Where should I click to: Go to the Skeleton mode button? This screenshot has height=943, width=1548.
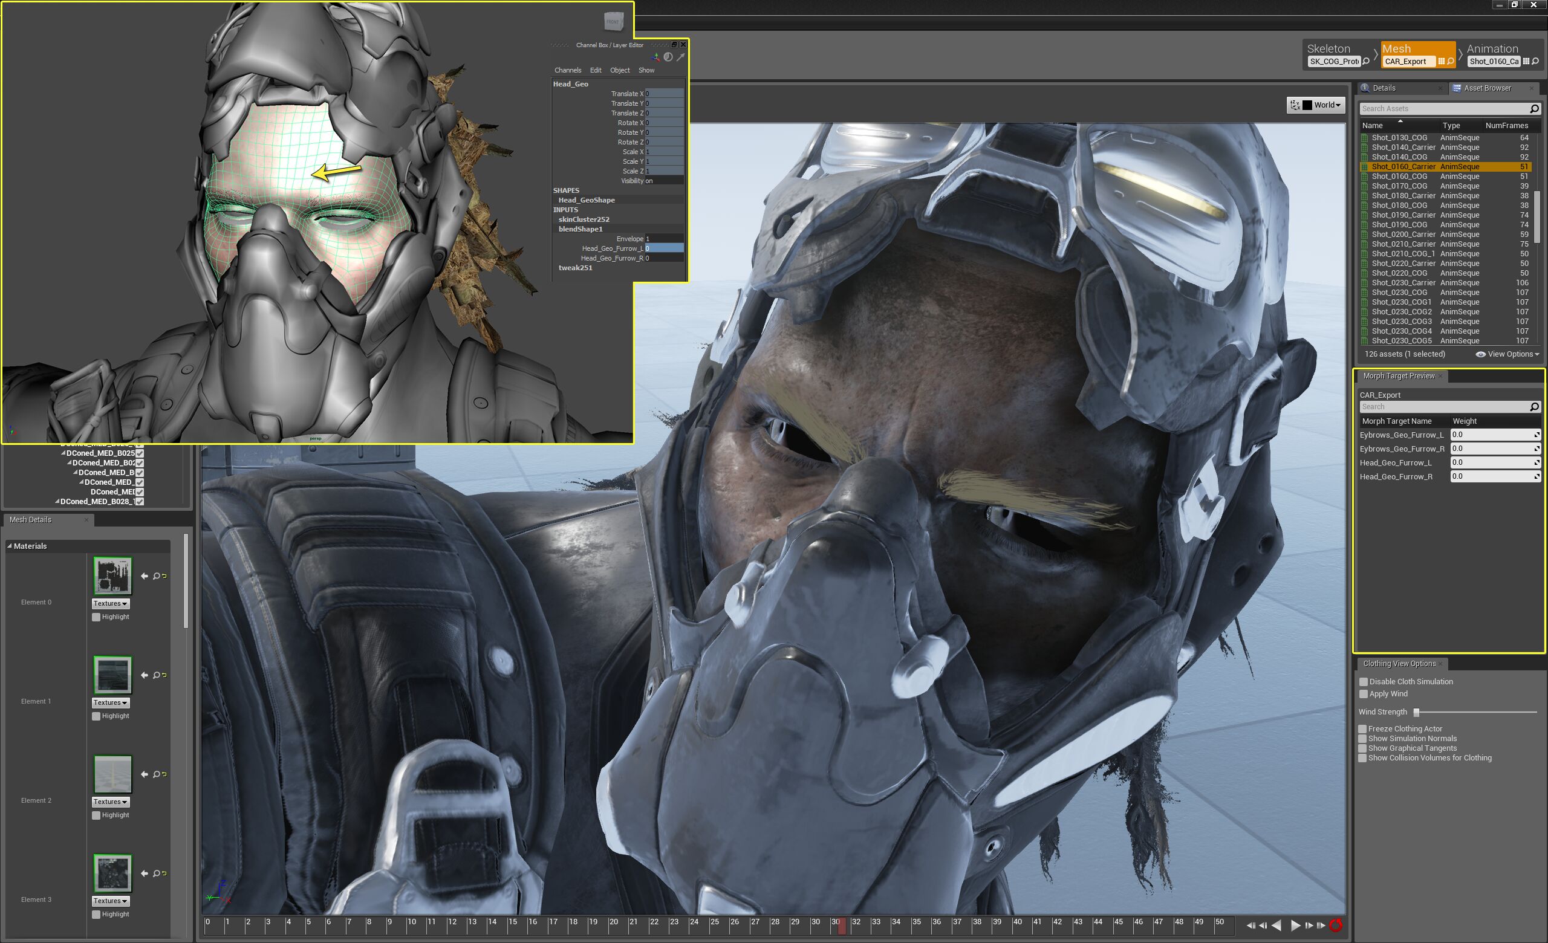tap(1328, 48)
